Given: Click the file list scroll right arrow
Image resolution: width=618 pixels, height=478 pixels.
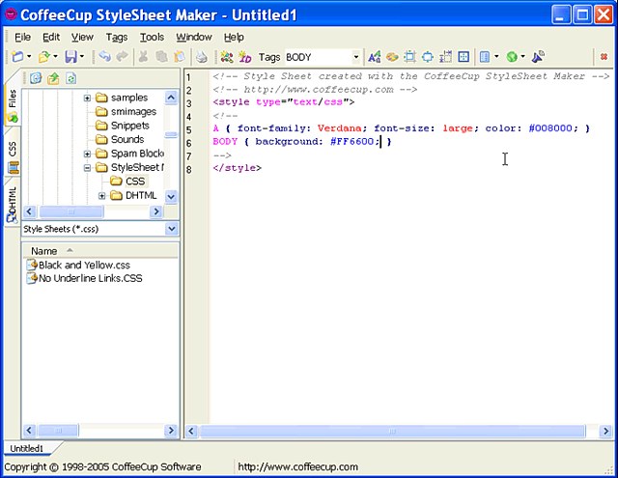Looking at the screenshot, I should pyautogui.click(x=171, y=430).
